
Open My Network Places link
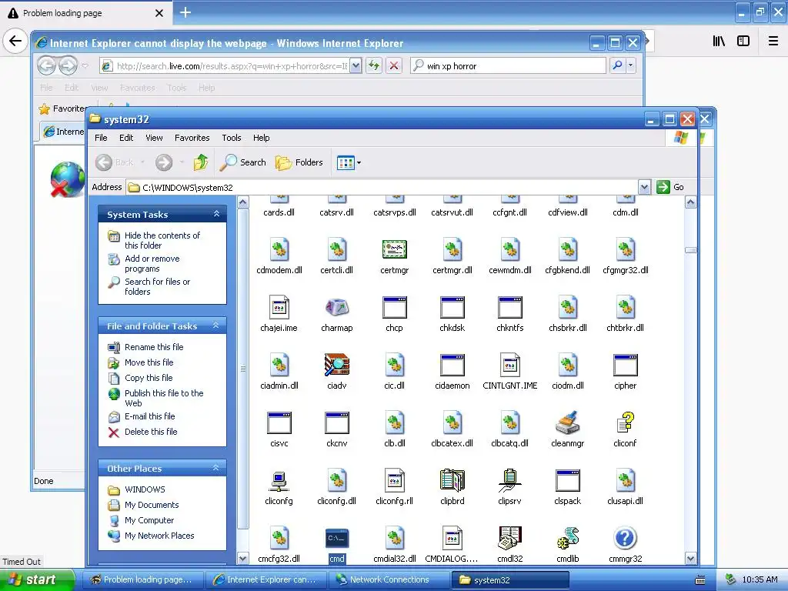(159, 536)
